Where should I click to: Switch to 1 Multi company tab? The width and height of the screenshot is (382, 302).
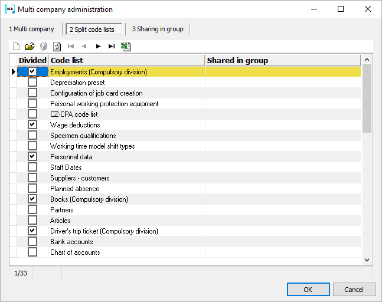click(x=31, y=29)
